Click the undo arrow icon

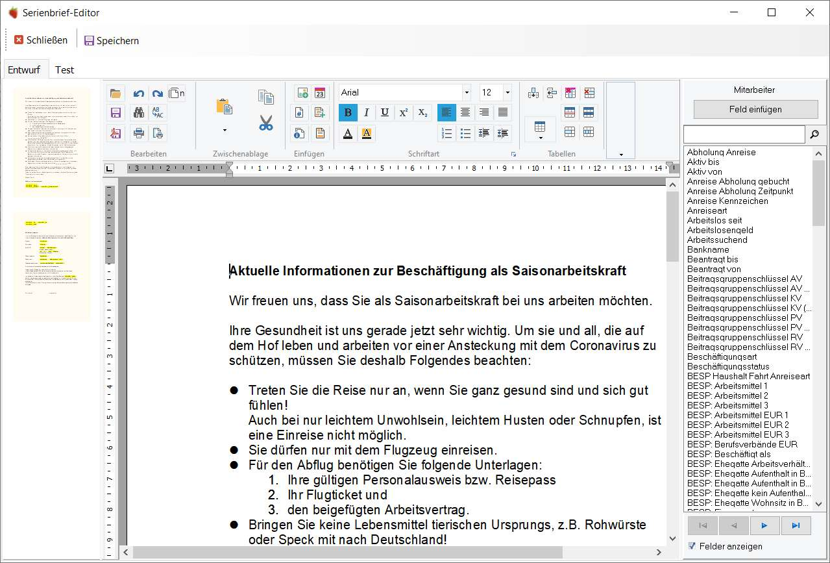coord(139,94)
